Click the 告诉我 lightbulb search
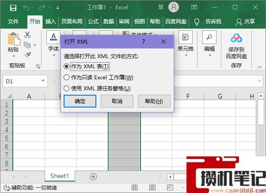 (208, 22)
